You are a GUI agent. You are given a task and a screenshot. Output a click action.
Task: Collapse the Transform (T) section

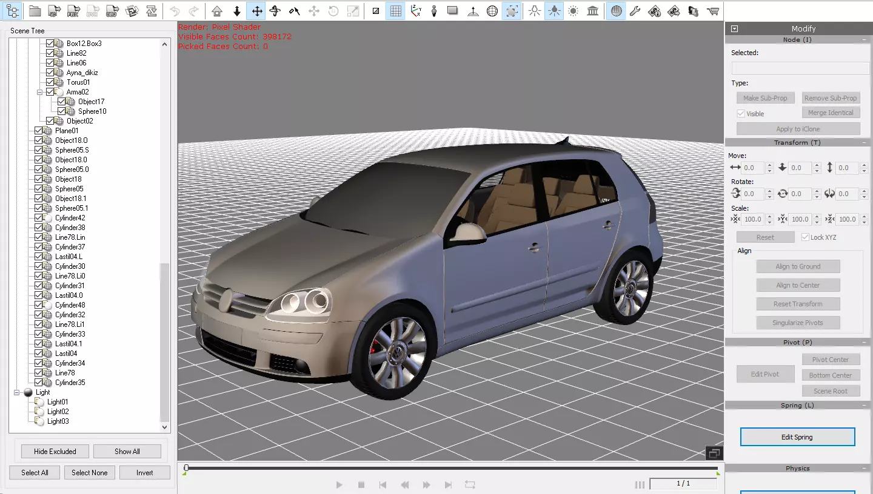865,143
